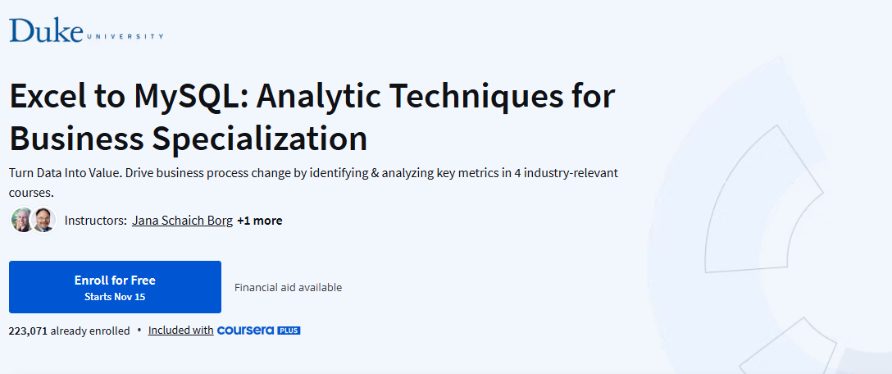Open the avatar of the man in glasses

[x=43, y=220]
